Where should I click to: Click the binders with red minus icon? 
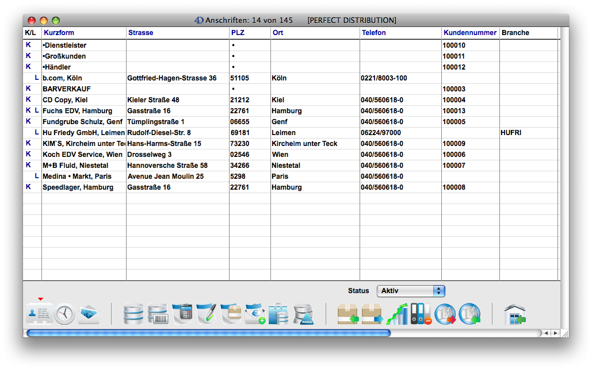tap(421, 314)
